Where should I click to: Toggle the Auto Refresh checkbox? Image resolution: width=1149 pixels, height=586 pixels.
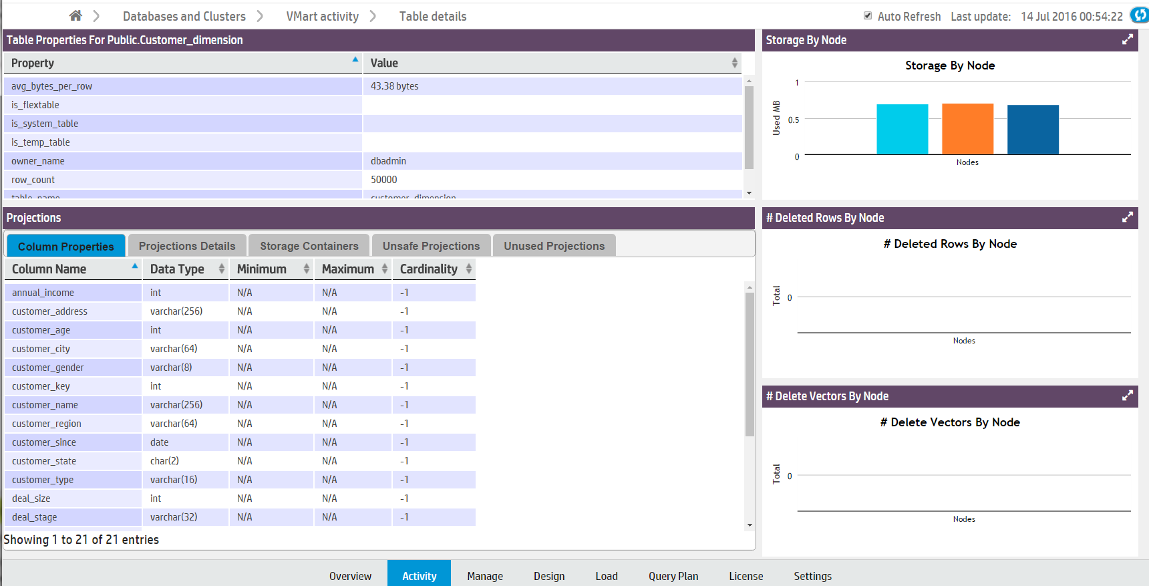click(868, 15)
